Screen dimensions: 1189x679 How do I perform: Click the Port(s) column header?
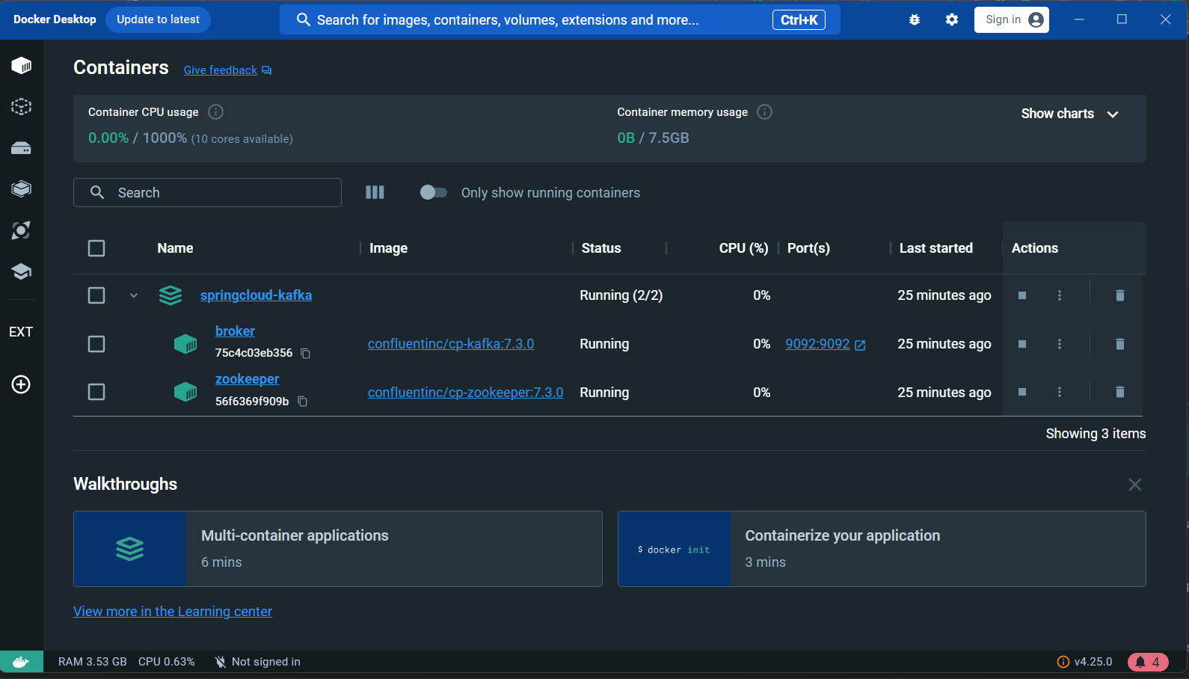[x=808, y=248]
